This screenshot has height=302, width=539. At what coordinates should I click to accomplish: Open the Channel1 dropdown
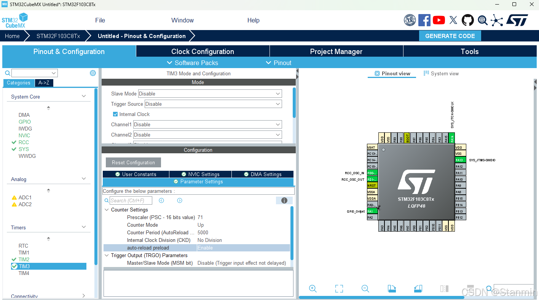tap(207, 124)
